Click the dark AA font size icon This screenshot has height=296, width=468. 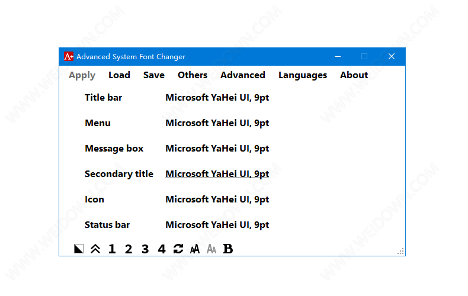coord(194,249)
